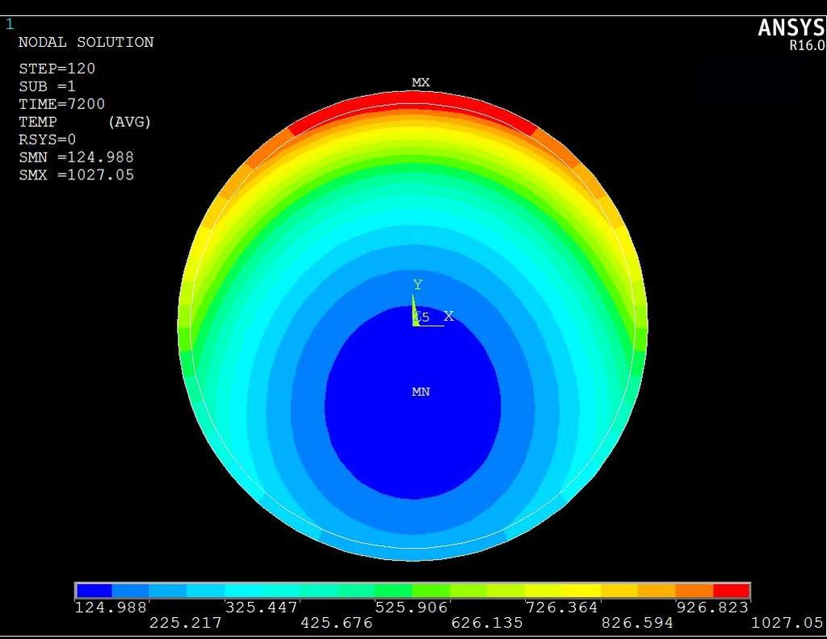Click the darkest blue legend swatch
The height and width of the screenshot is (639, 827).
pos(94,591)
